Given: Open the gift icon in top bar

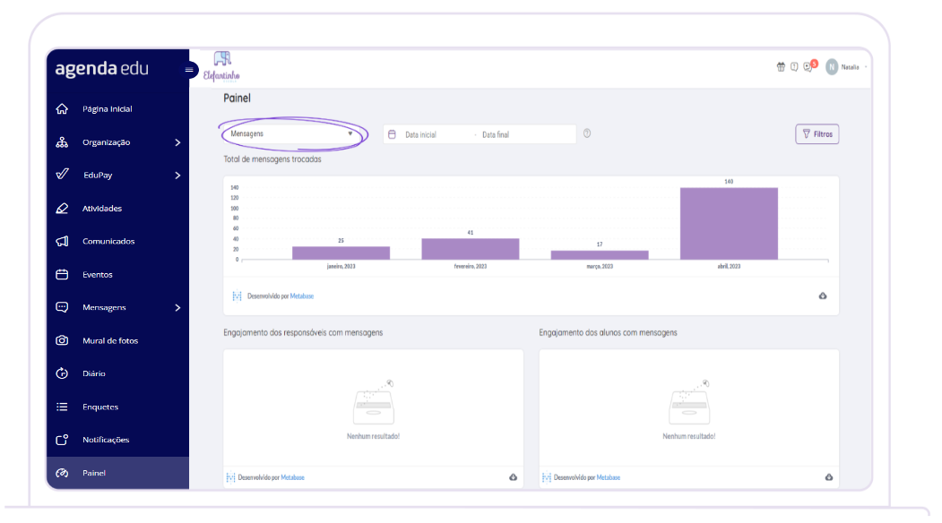Looking at the screenshot, I should (781, 67).
